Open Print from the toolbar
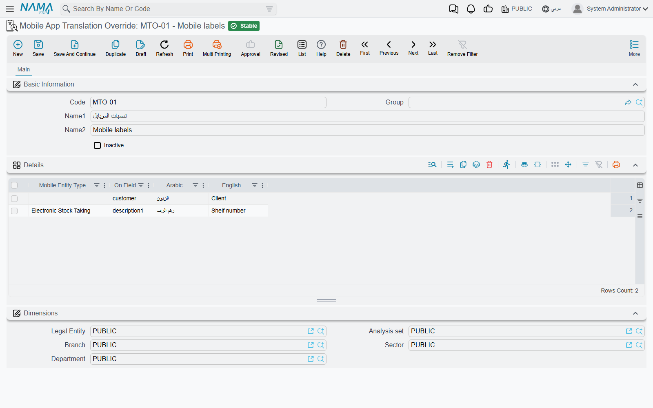The height and width of the screenshot is (408, 653). pyautogui.click(x=188, y=48)
